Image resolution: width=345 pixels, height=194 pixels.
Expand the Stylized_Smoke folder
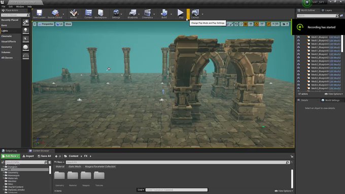coord(4,189)
